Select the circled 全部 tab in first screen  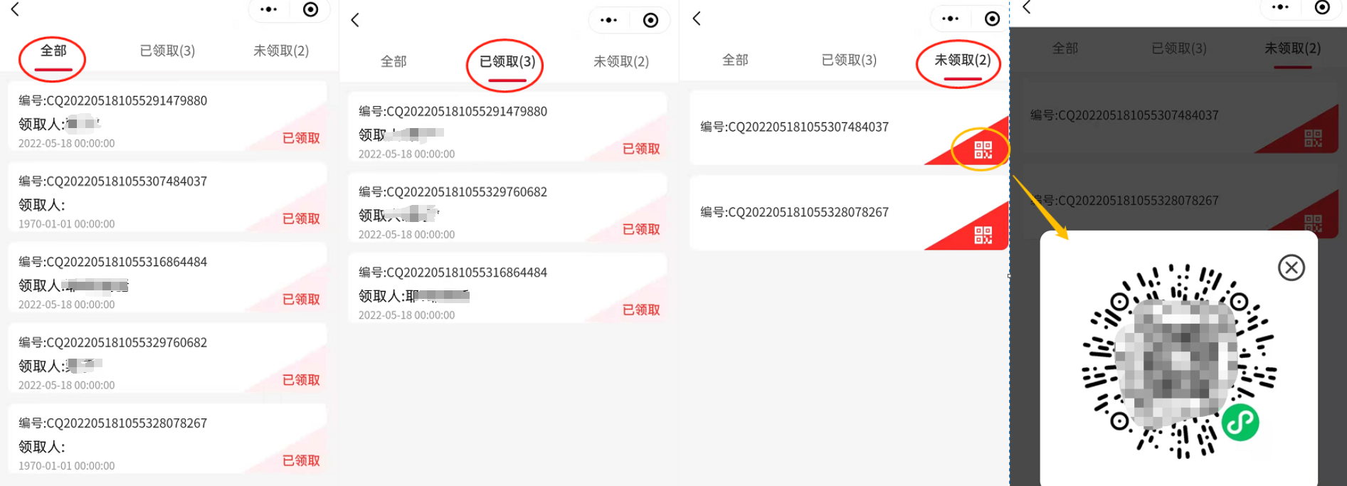click(x=53, y=51)
